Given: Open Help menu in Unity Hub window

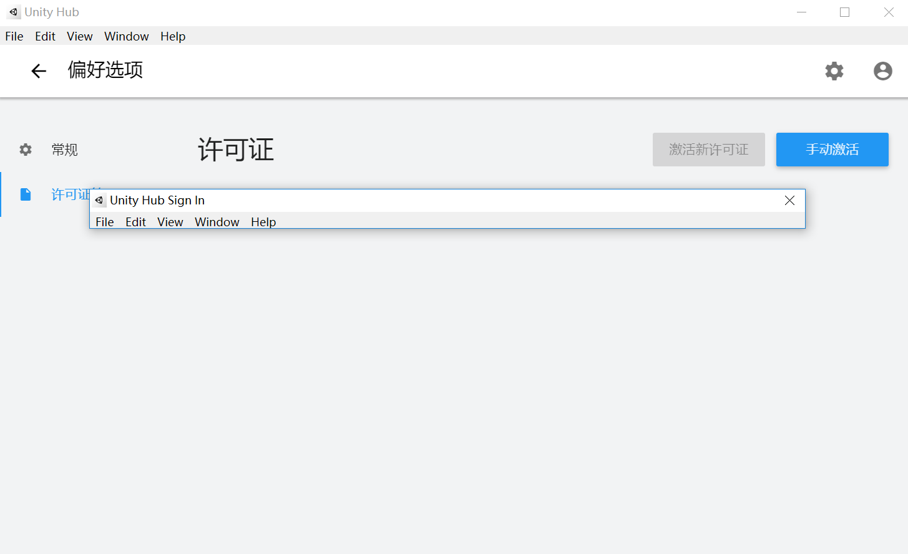Looking at the screenshot, I should (173, 36).
